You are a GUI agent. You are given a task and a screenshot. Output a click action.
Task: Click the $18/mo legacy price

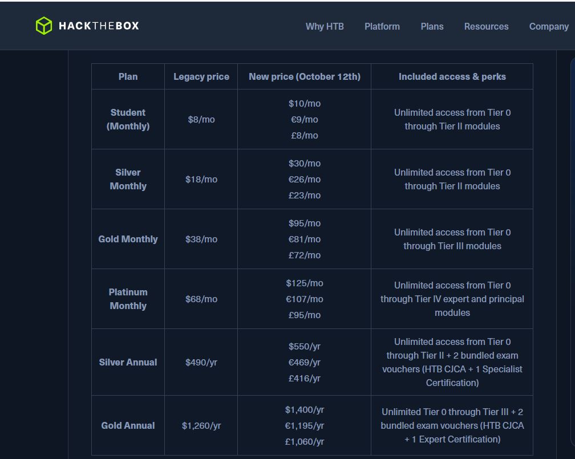(201, 179)
